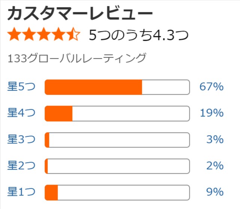Click the 5つのうち4.3つ rating text
The image size is (240, 209).
point(139,35)
